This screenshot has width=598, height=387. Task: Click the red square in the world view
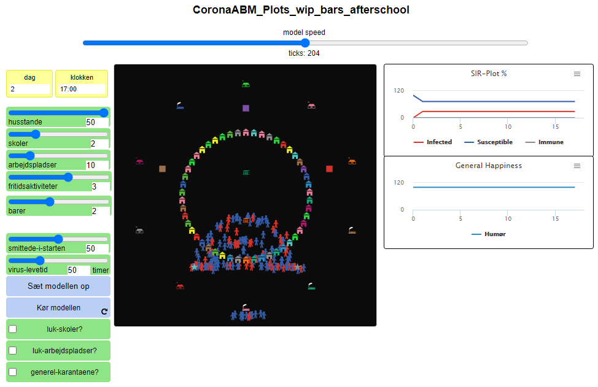point(330,169)
